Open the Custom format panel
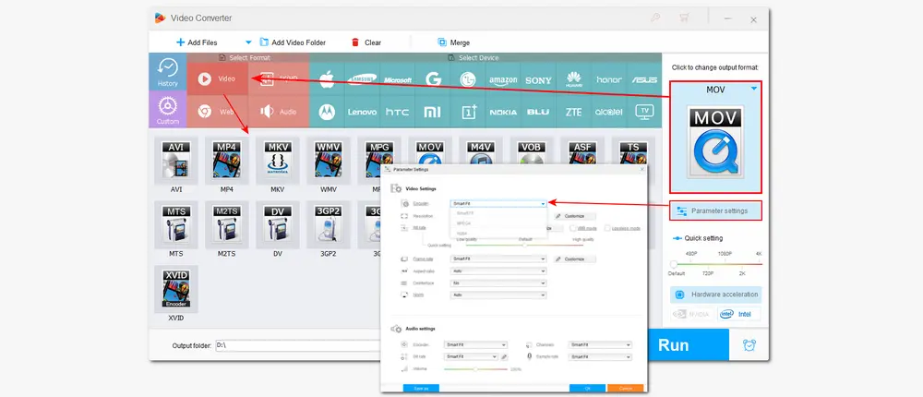Image resolution: width=923 pixels, height=397 pixels. pos(167,110)
